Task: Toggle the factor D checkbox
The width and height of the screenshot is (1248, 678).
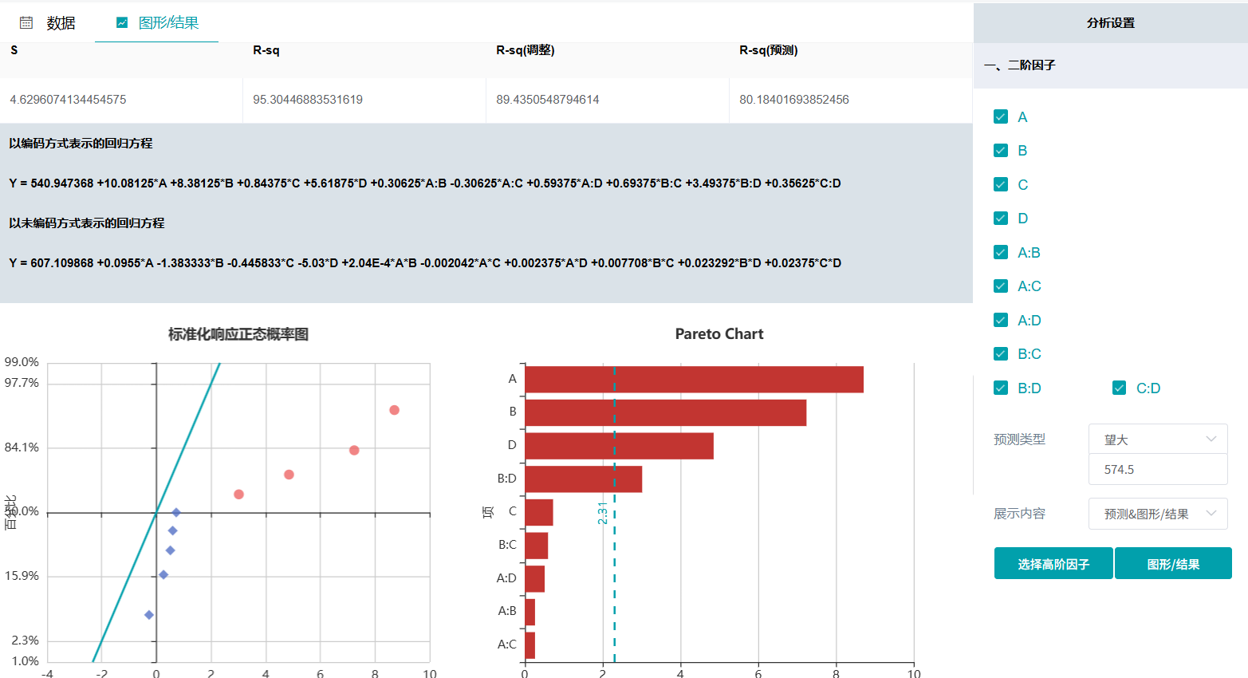Action: 1001,219
